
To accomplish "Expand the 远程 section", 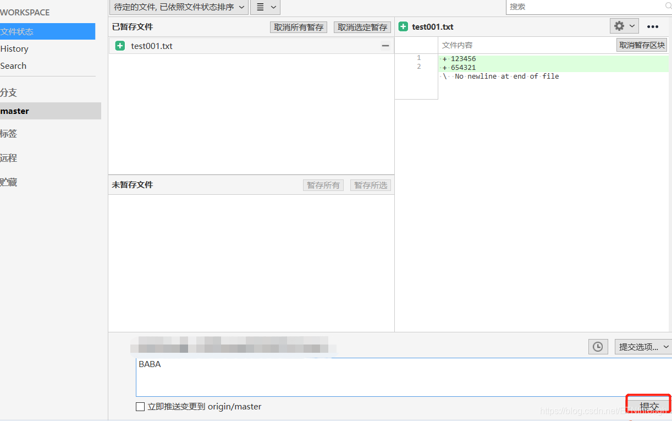I will (x=8, y=157).
